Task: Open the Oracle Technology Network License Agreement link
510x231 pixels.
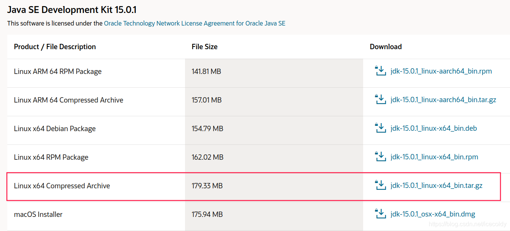Action: [195, 23]
